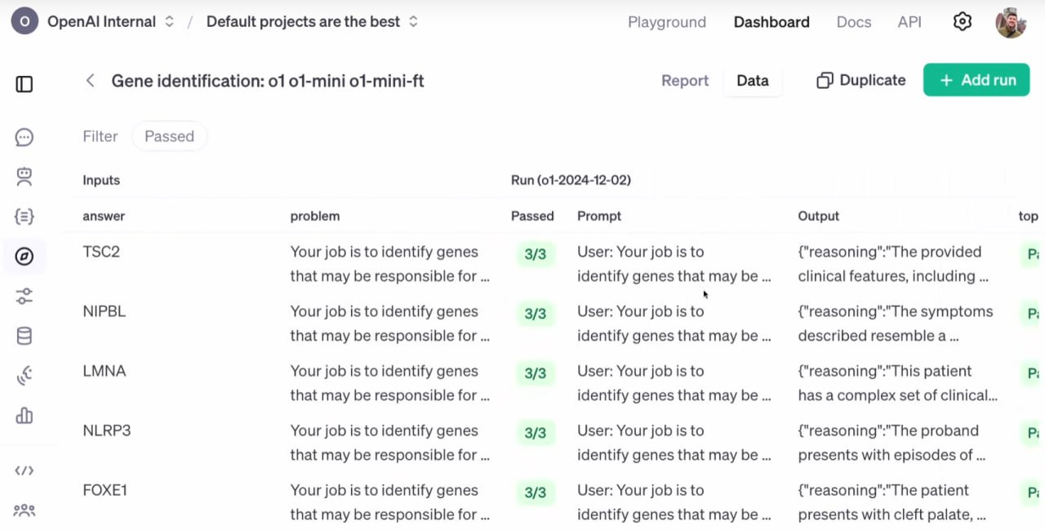
Task: Toggle the sidebar panel icon
Action: [x=24, y=84]
